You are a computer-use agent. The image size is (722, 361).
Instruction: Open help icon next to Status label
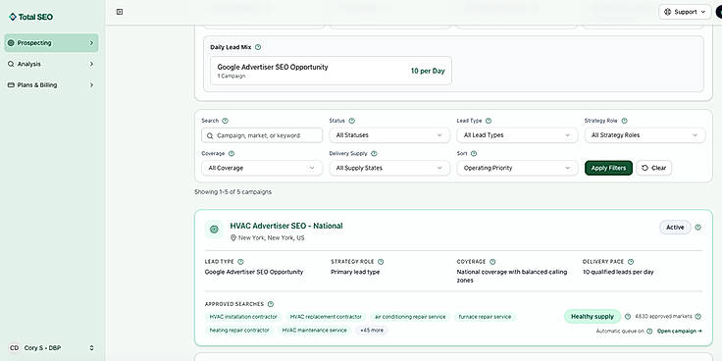click(x=352, y=121)
